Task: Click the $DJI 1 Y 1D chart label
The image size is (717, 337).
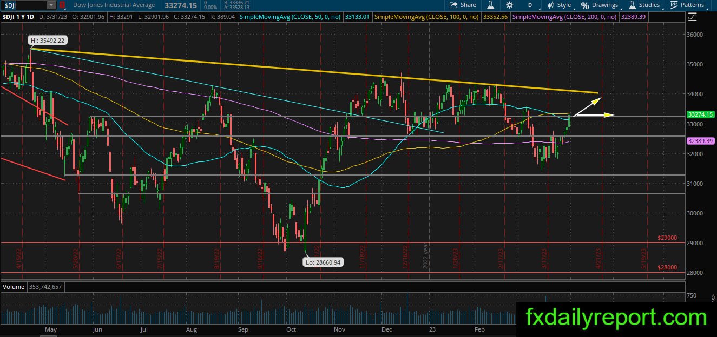Action: 18,17
